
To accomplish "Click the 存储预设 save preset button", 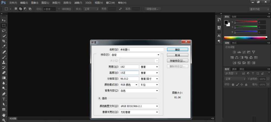I will click(x=178, y=61).
